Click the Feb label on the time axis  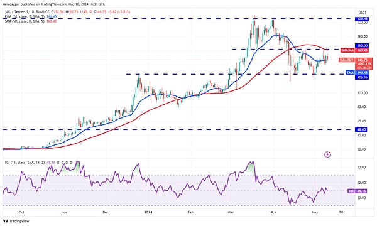point(190,212)
